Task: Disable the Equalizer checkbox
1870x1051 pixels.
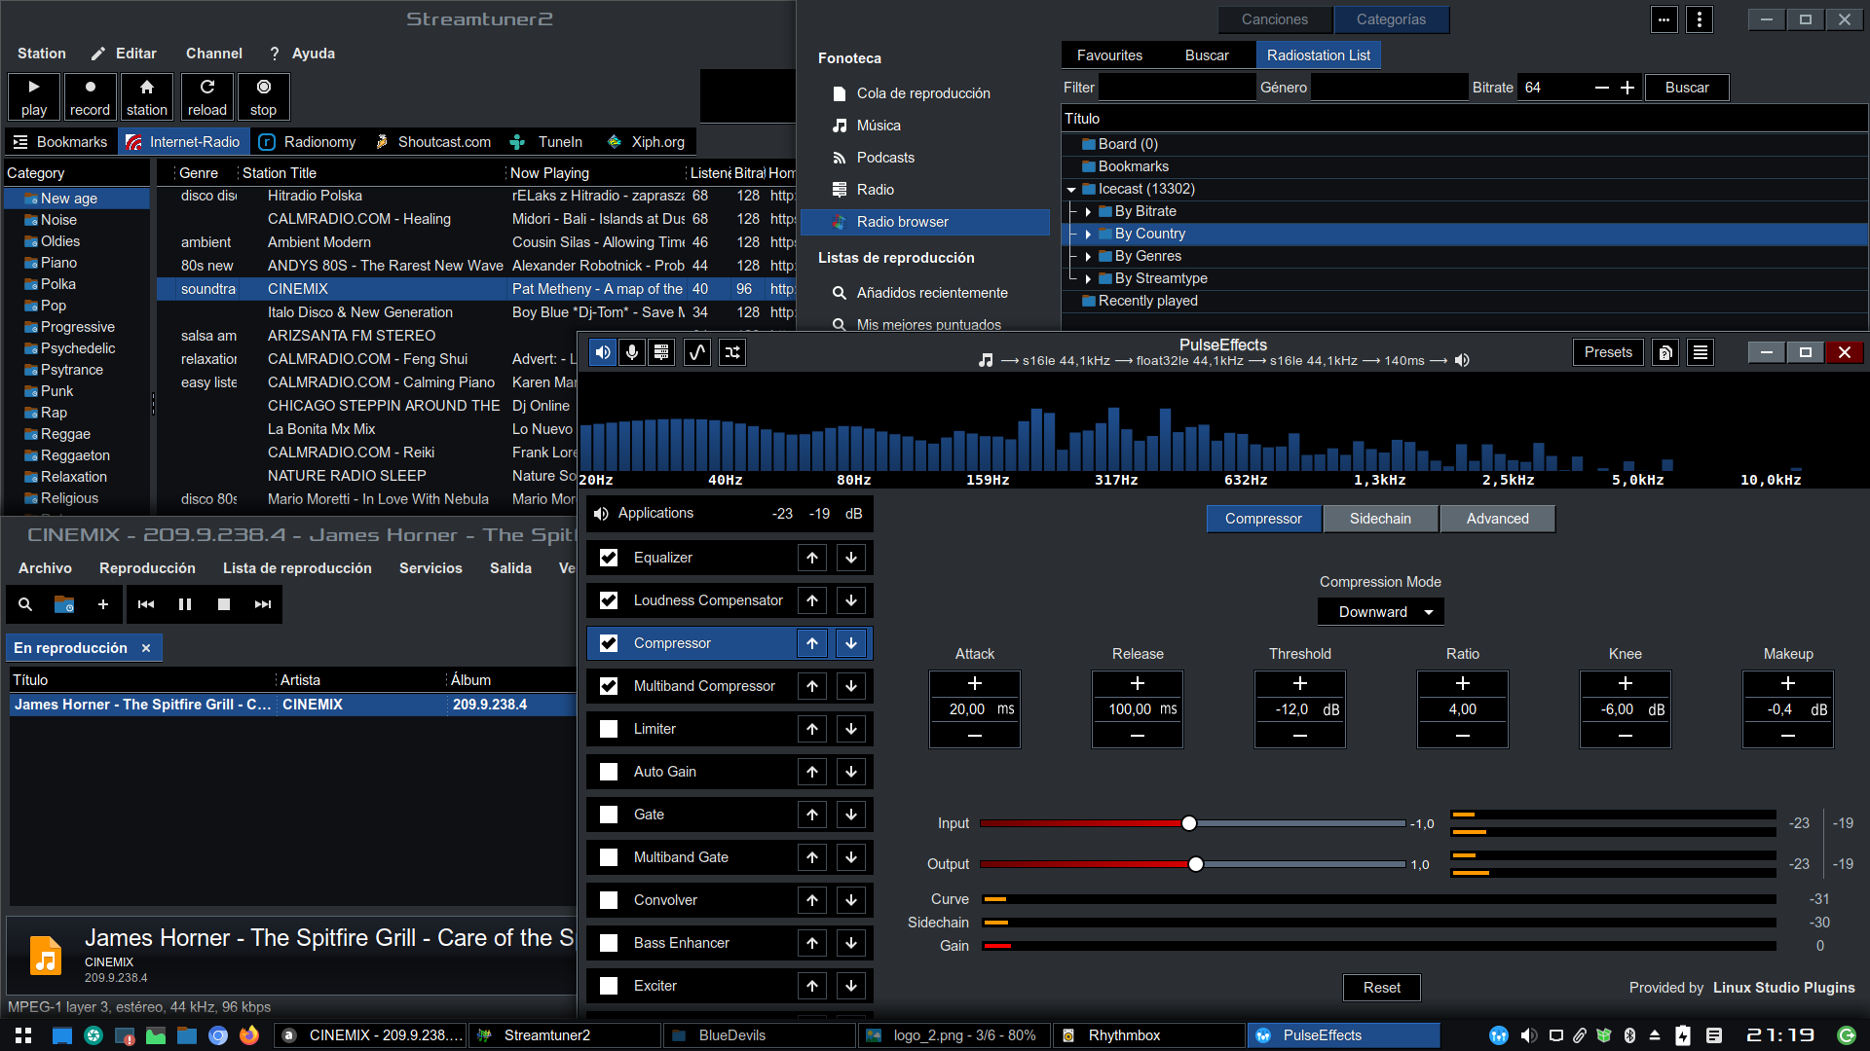Action: pos(609,558)
